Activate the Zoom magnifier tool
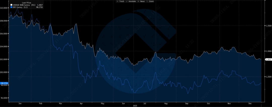 [x=150, y=1]
